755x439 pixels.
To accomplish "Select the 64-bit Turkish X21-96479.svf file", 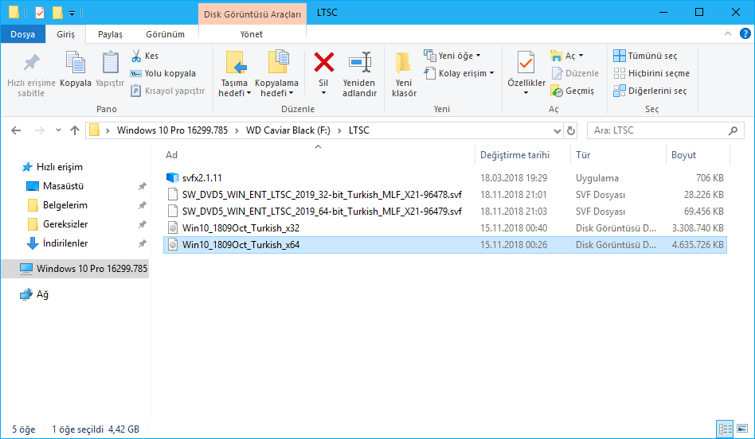I will pos(445,212).
